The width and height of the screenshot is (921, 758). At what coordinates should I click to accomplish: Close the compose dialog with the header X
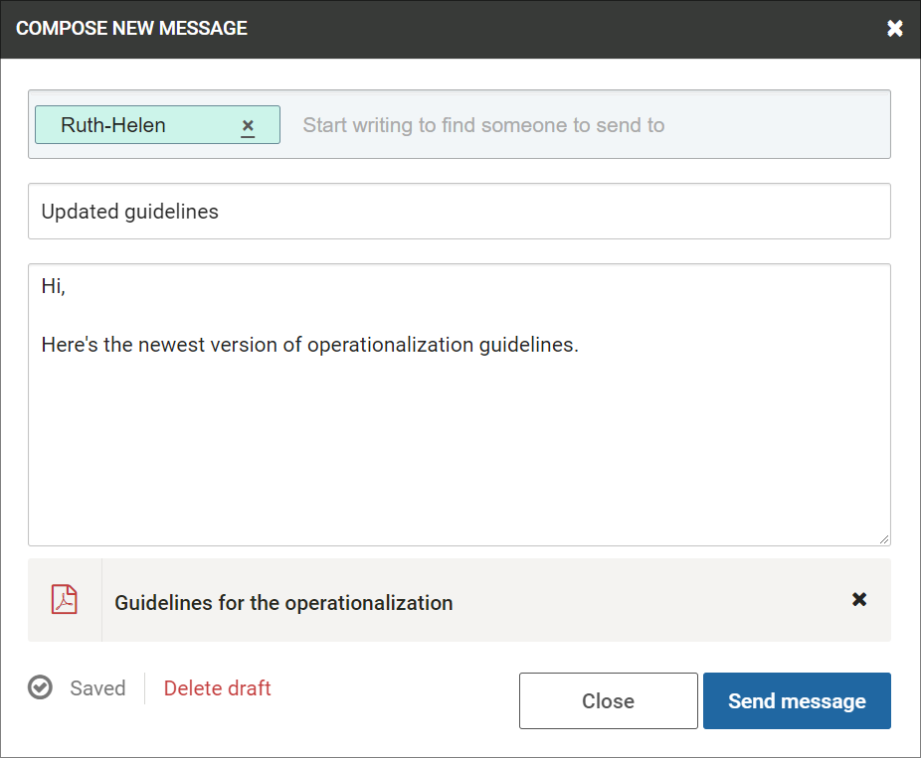(x=894, y=28)
